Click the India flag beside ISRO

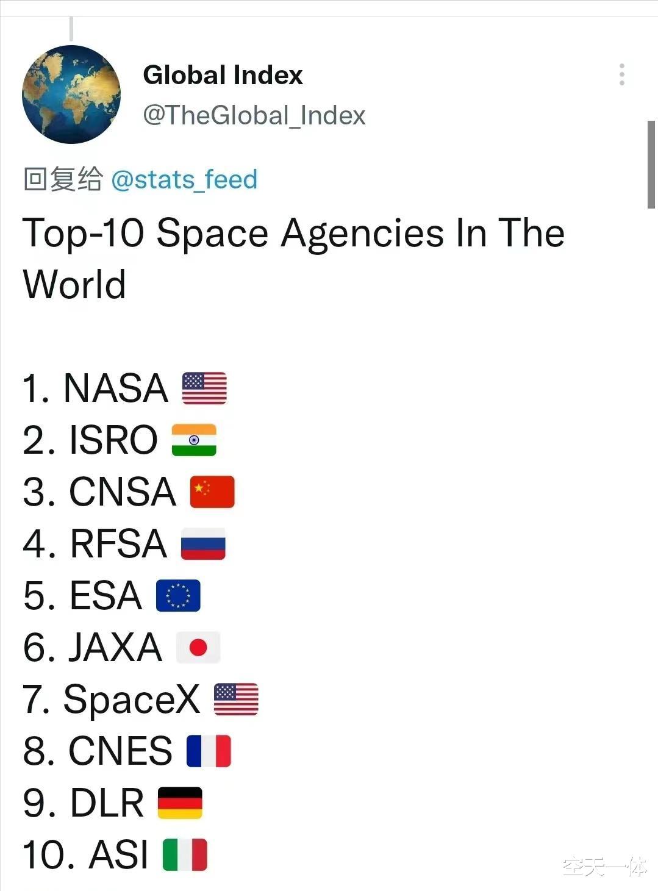[194, 440]
